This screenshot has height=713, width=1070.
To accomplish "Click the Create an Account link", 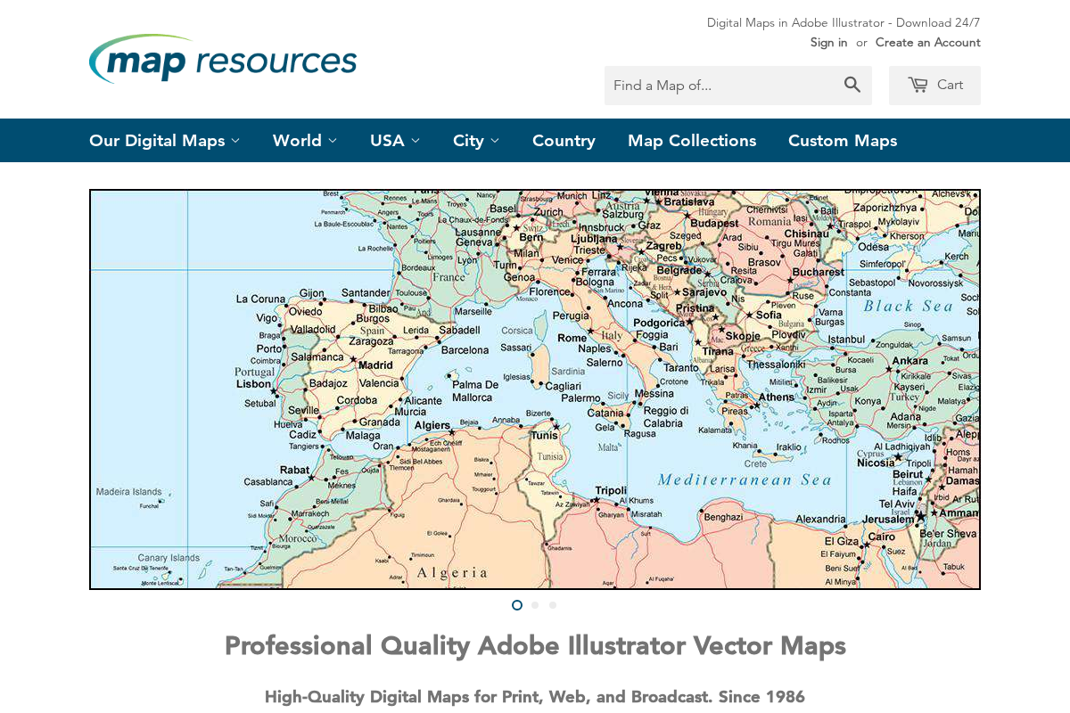I will [x=927, y=42].
